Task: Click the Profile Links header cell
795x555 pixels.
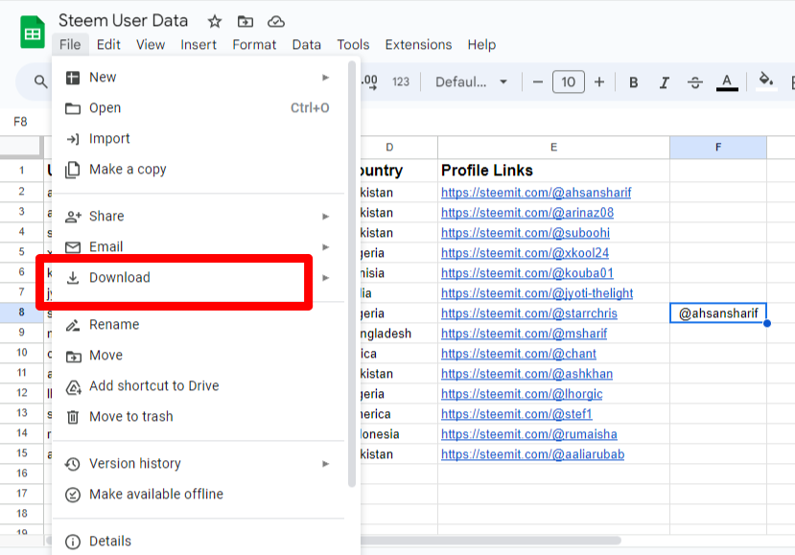Action: 553,171
